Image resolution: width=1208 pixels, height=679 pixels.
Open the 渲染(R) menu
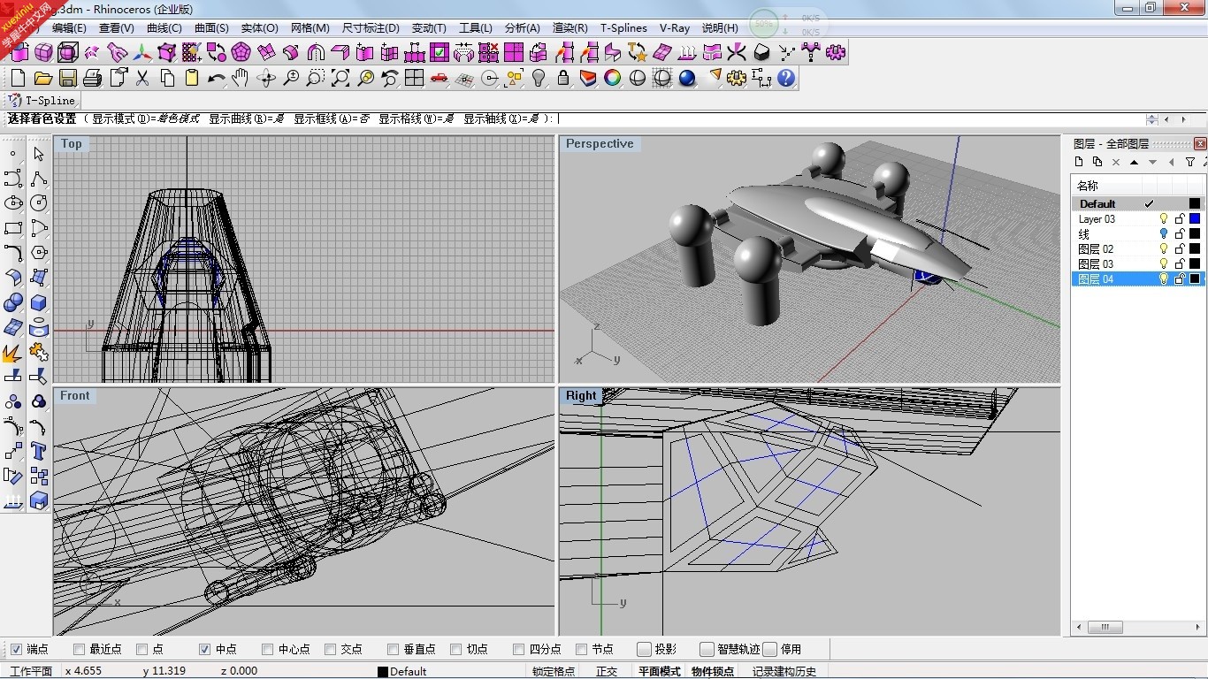(570, 28)
